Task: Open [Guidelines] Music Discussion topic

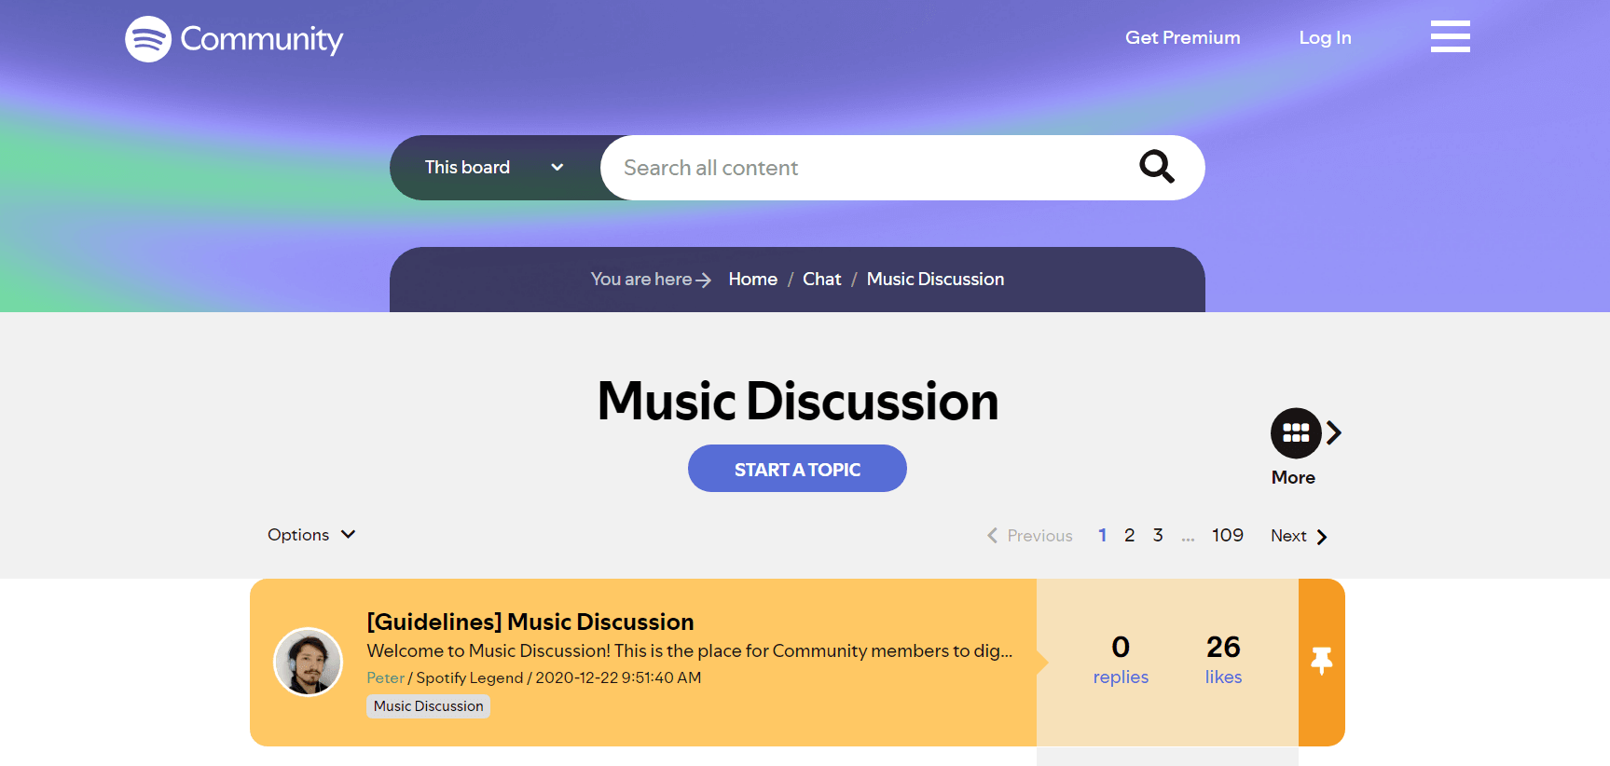Action: pyautogui.click(x=530, y=622)
